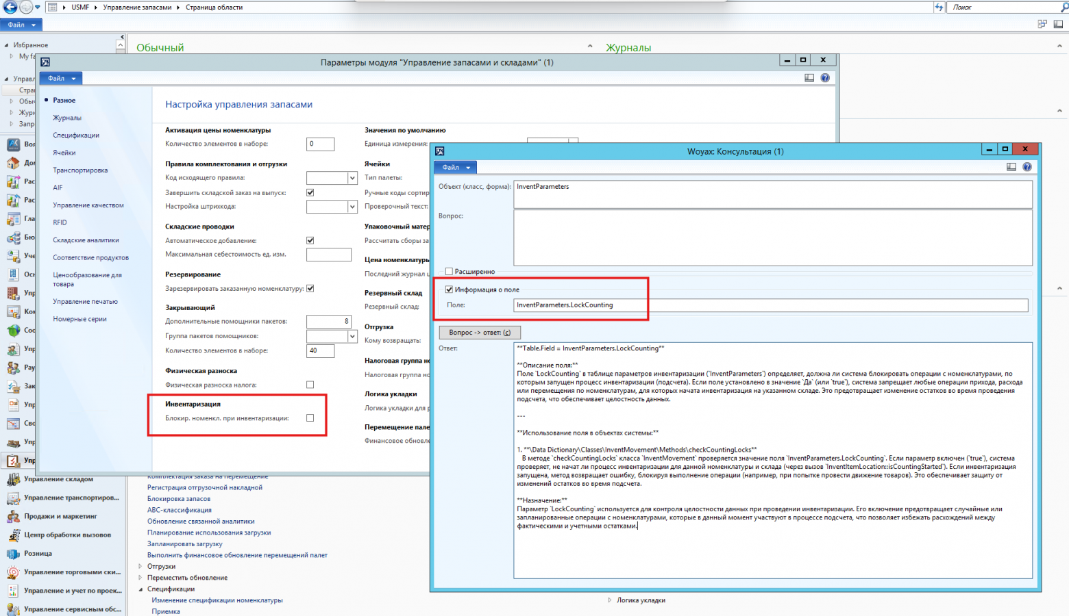Open the Соответствие продуктов parameters tab

coord(91,258)
